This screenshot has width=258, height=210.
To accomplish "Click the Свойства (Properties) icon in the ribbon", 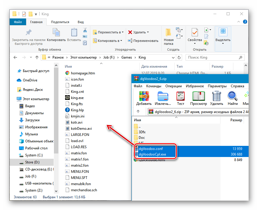I will click(195, 34).
